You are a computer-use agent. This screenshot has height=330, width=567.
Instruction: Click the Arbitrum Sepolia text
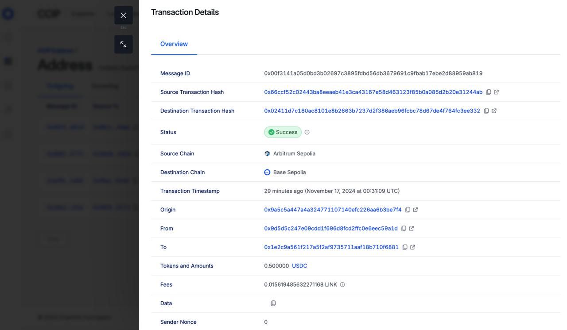pyautogui.click(x=295, y=154)
